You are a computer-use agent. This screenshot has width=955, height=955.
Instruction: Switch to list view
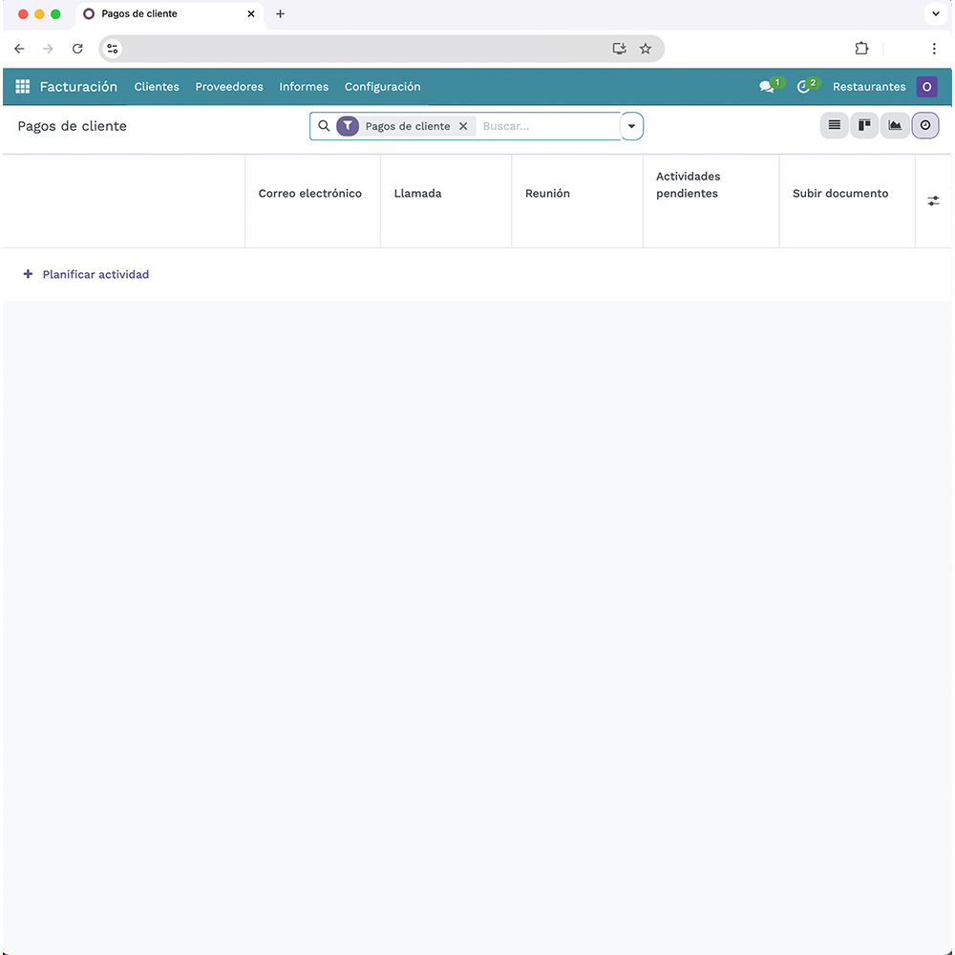tap(834, 125)
